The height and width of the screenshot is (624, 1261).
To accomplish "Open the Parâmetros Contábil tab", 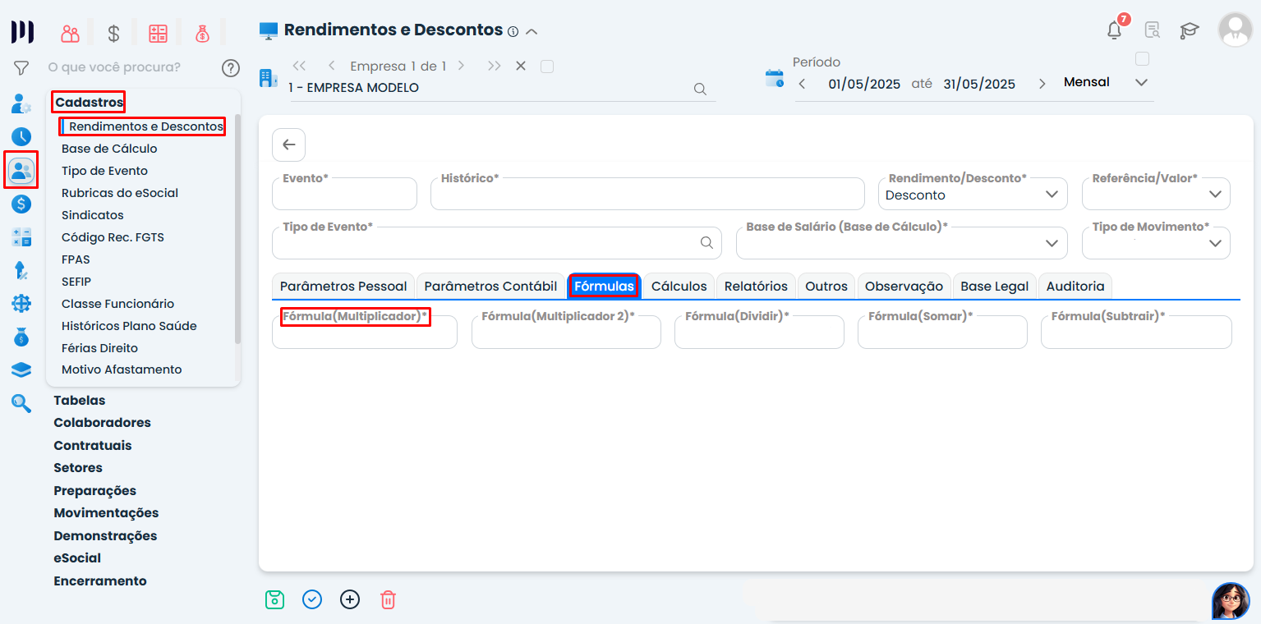I will (490, 287).
